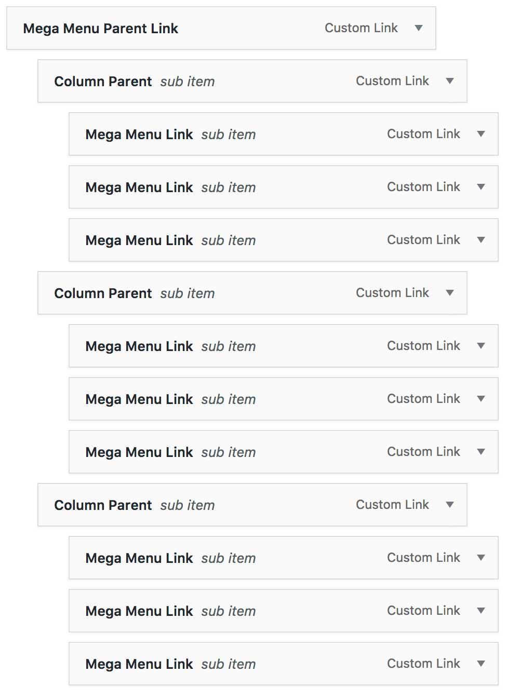Expand arrow on sixth Mega Menu Link
Viewport: 507px width, 700px height.
481,452
